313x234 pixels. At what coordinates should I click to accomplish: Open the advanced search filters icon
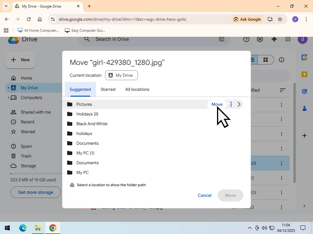coord(221,39)
